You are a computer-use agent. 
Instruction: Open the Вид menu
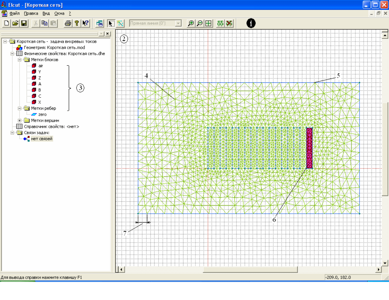pyautogui.click(x=46, y=14)
